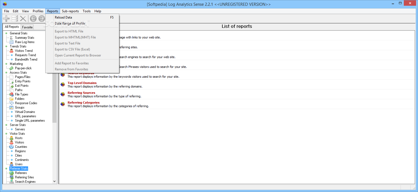Screen dimensions: 418x192
Task: Click the Exit Points arrow icon
Action: [11, 86]
